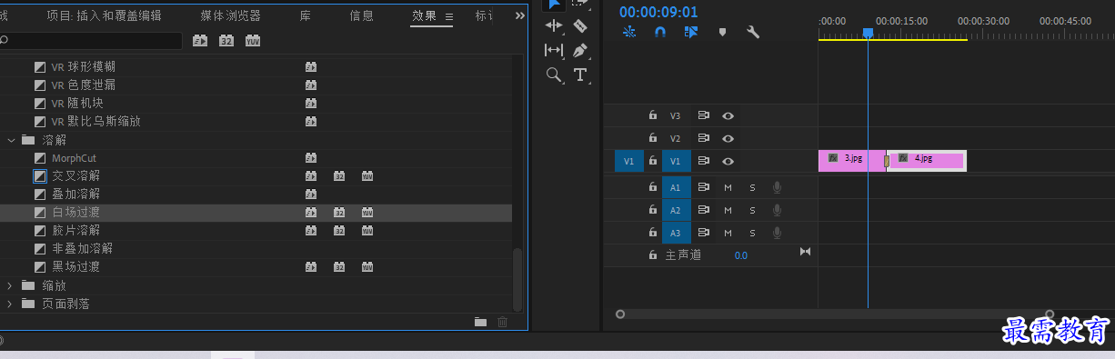This screenshot has height=359, width=1115.
Task: Switch to the 媒体浏览器 tab
Action: coord(230,15)
